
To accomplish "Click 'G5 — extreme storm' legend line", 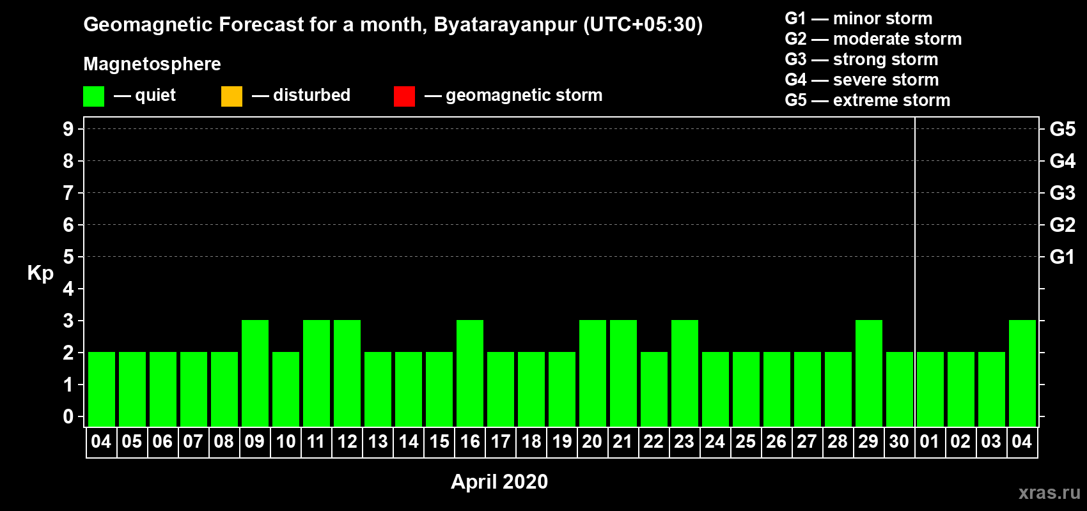I will coord(868,100).
